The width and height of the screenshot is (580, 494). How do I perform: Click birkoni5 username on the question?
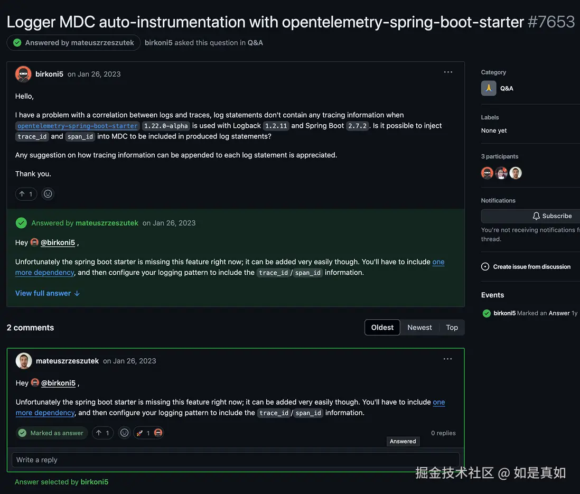click(49, 74)
